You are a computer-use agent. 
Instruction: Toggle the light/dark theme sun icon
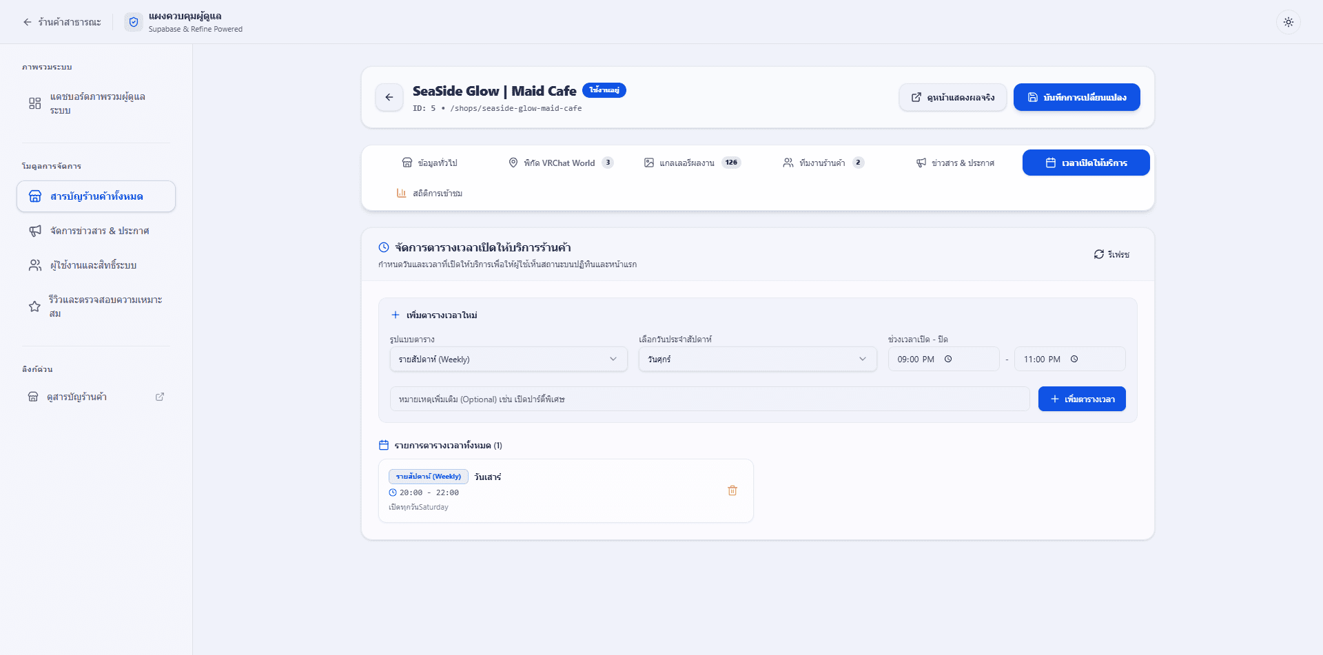click(1288, 22)
